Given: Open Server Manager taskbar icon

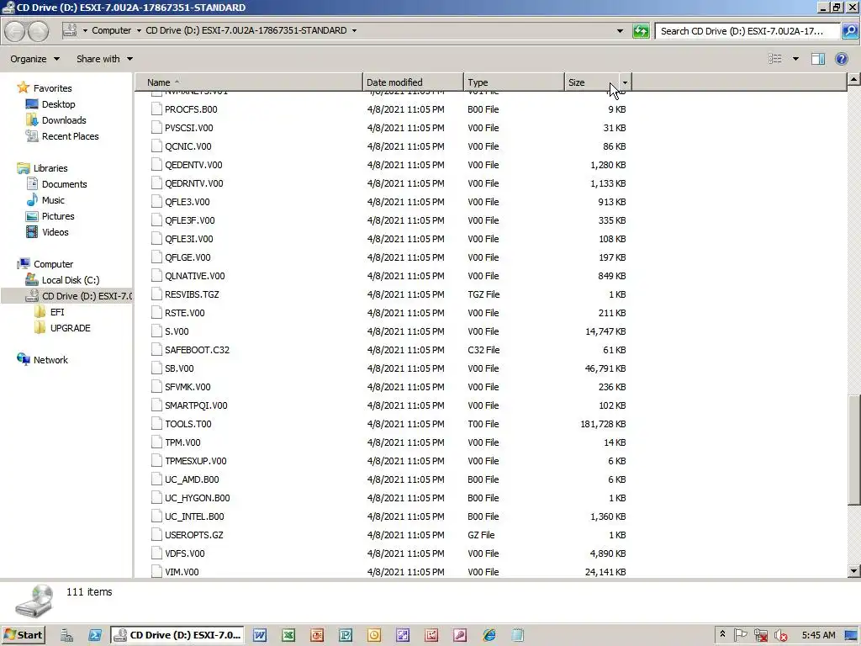Looking at the screenshot, I should 66,636.
